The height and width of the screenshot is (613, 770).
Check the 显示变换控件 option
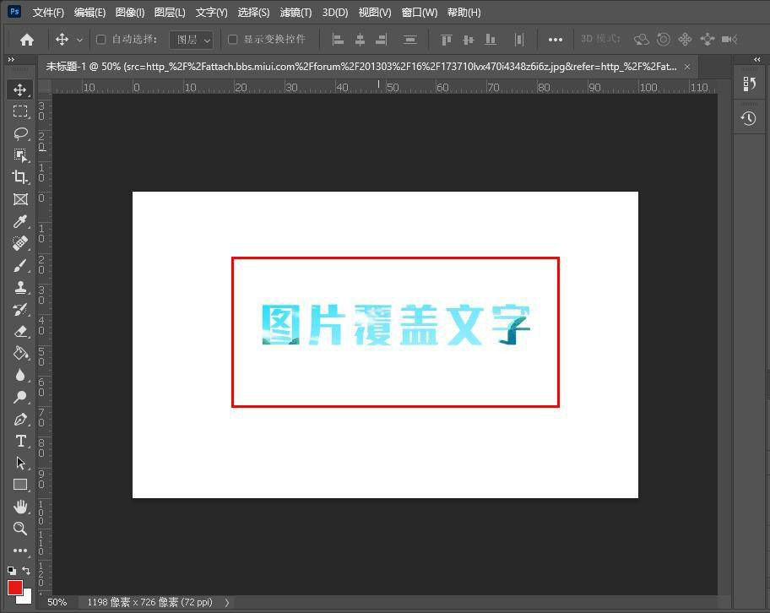233,39
